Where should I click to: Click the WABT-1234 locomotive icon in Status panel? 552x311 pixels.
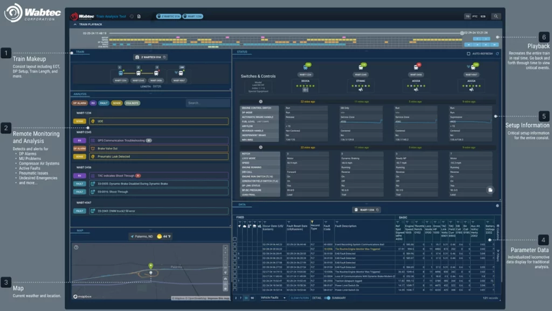coord(306,67)
